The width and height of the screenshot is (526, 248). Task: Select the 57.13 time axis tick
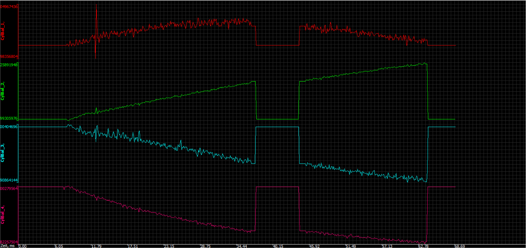[387, 246]
